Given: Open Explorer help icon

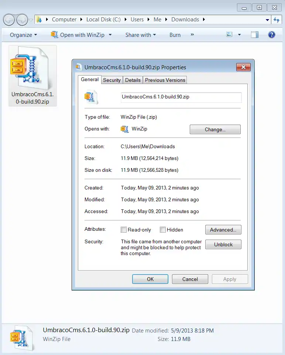Looking at the screenshot, I should pyautogui.click(x=272, y=35).
